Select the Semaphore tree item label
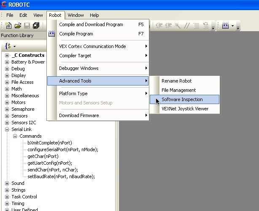 [23, 109]
